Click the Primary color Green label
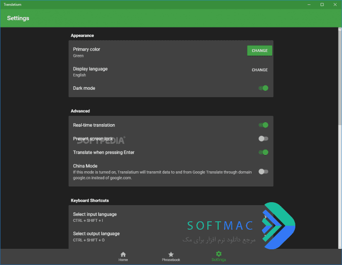This screenshot has height=265, width=342. point(78,56)
